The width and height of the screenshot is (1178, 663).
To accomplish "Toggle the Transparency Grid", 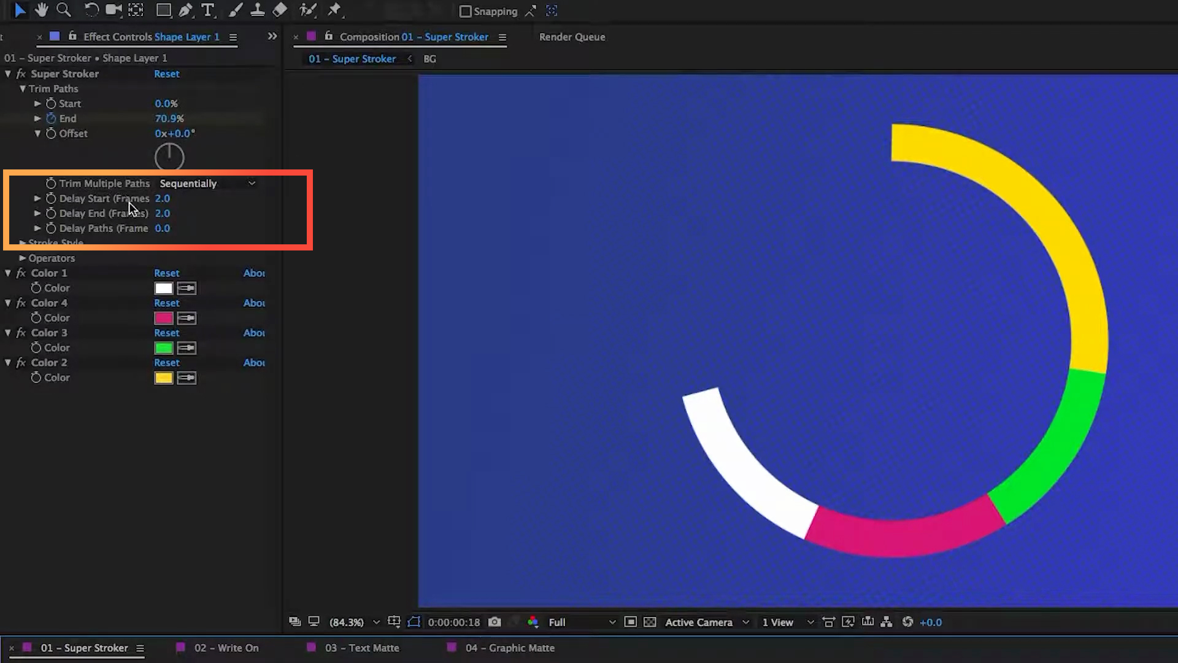I will click(x=650, y=622).
